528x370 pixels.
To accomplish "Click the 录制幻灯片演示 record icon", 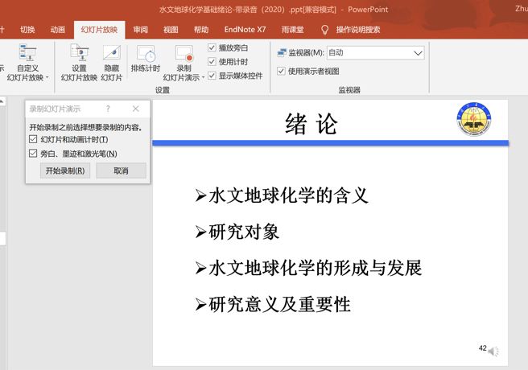I will pyautogui.click(x=184, y=54).
